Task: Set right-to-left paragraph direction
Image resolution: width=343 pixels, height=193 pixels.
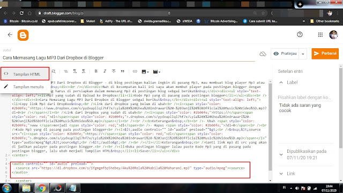Action: pos(84,71)
